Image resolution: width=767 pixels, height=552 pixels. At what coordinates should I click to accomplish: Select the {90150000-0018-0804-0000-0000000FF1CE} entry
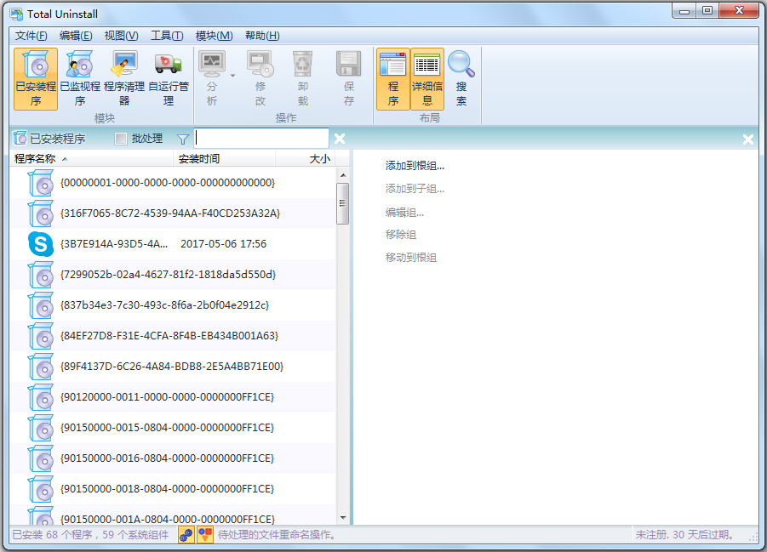pyautogui.click(x=173, y=489)
